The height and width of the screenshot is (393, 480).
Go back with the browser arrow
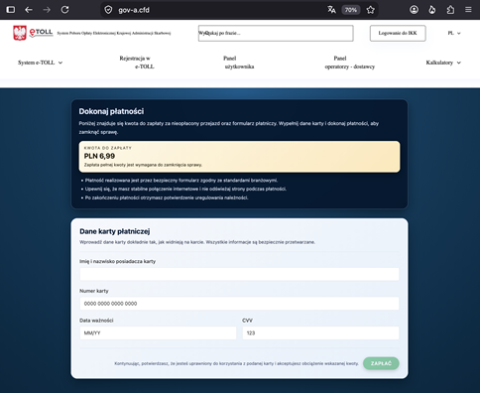tap(29, 10)
